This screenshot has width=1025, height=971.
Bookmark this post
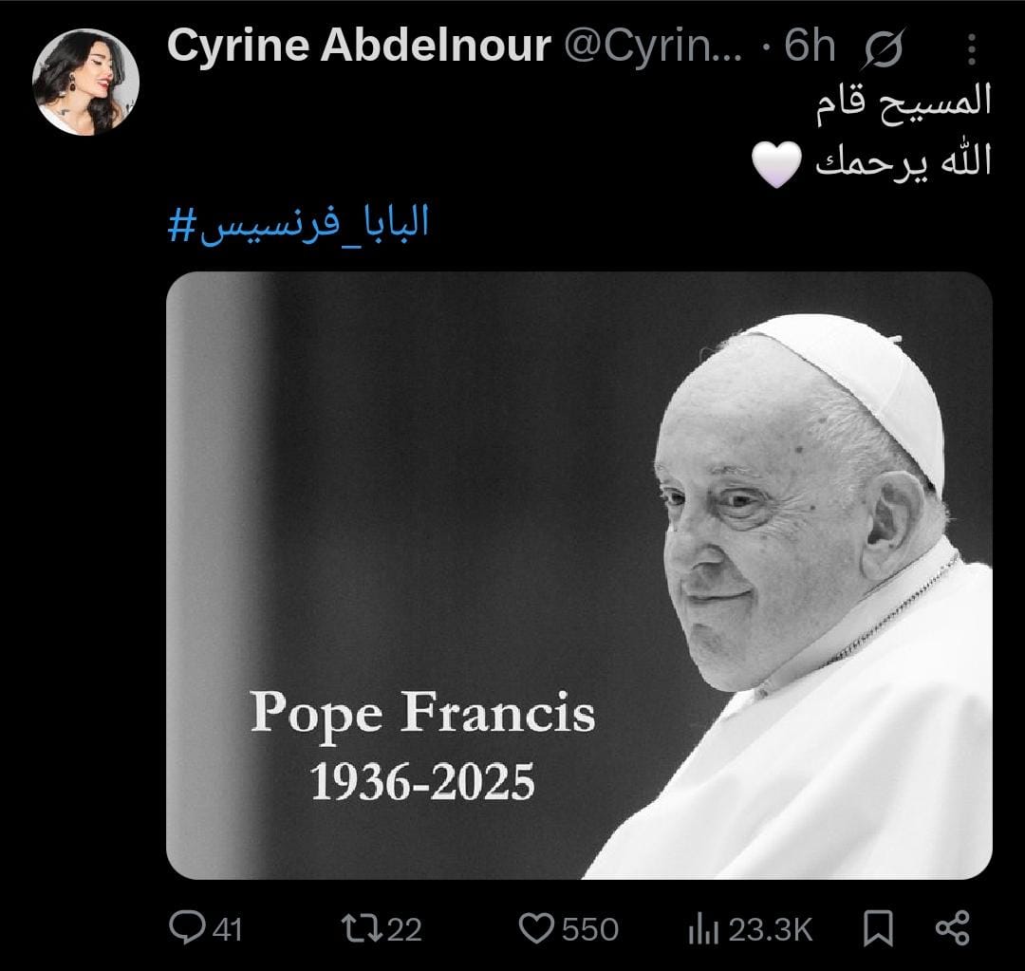click(878, 928)
